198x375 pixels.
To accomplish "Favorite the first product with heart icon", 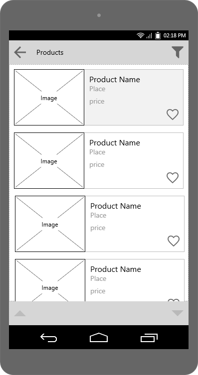I will point(173,115).
